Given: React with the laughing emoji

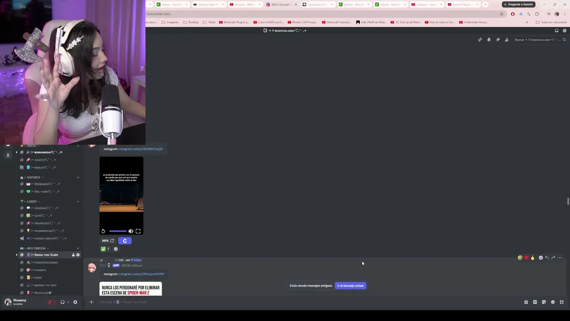Looking at the screenshot, I should (520, 258).
